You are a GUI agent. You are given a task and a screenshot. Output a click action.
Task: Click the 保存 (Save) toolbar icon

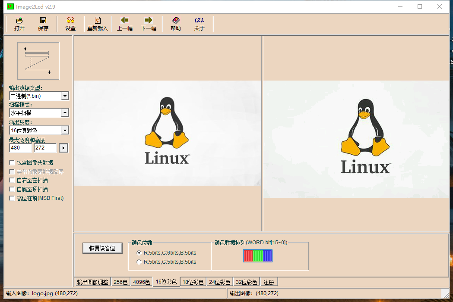43,24
